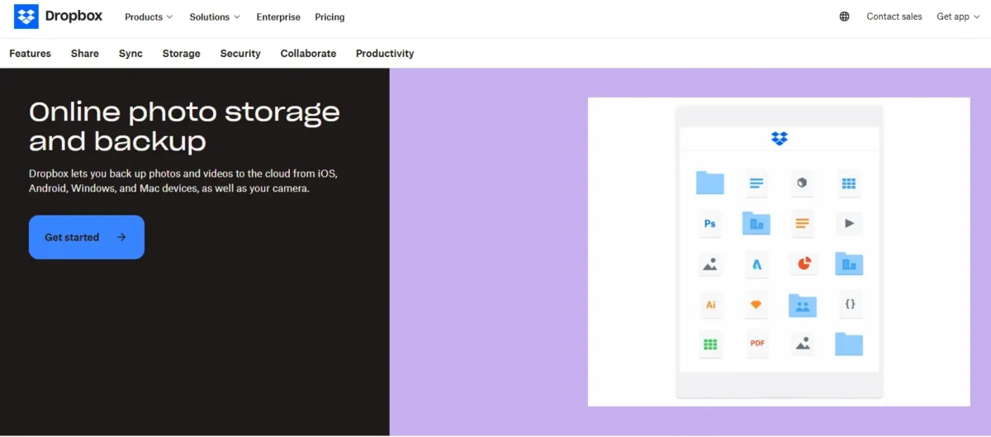The image size is (991, 437).
Task: Open the Sync tab
Action: [130, 53]
